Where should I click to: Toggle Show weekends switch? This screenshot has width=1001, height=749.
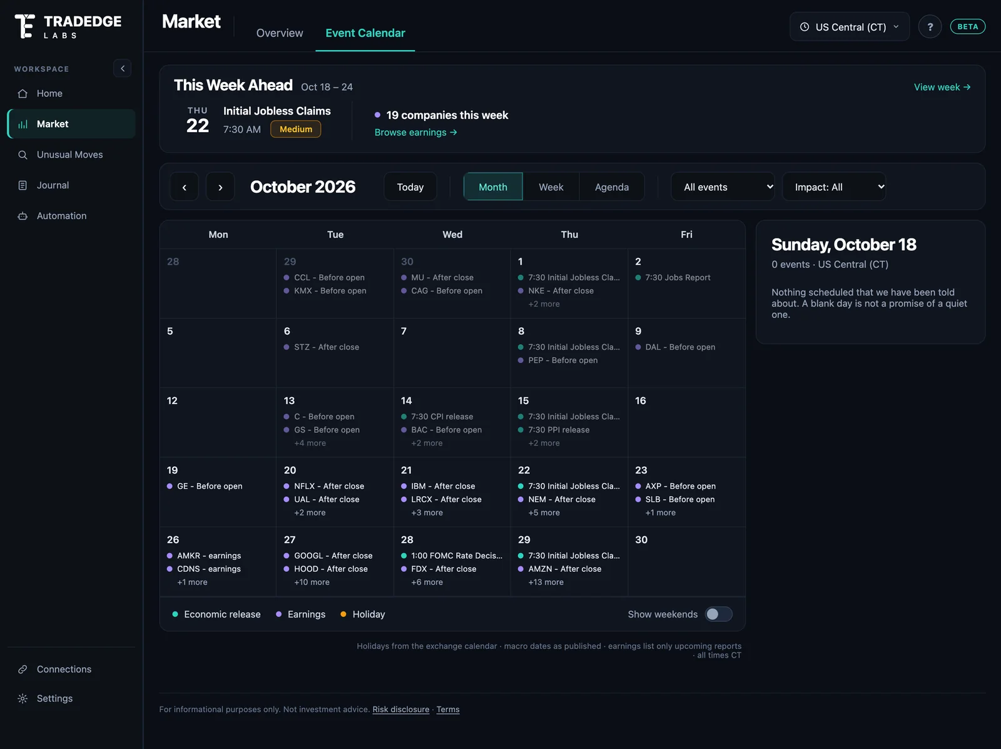[x=718, y=614]
